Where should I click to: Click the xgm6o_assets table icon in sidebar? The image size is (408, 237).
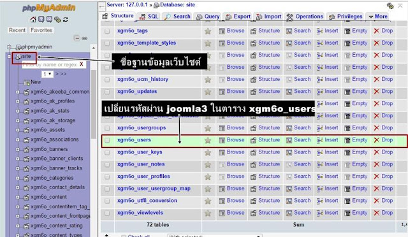tap(26, 131)
